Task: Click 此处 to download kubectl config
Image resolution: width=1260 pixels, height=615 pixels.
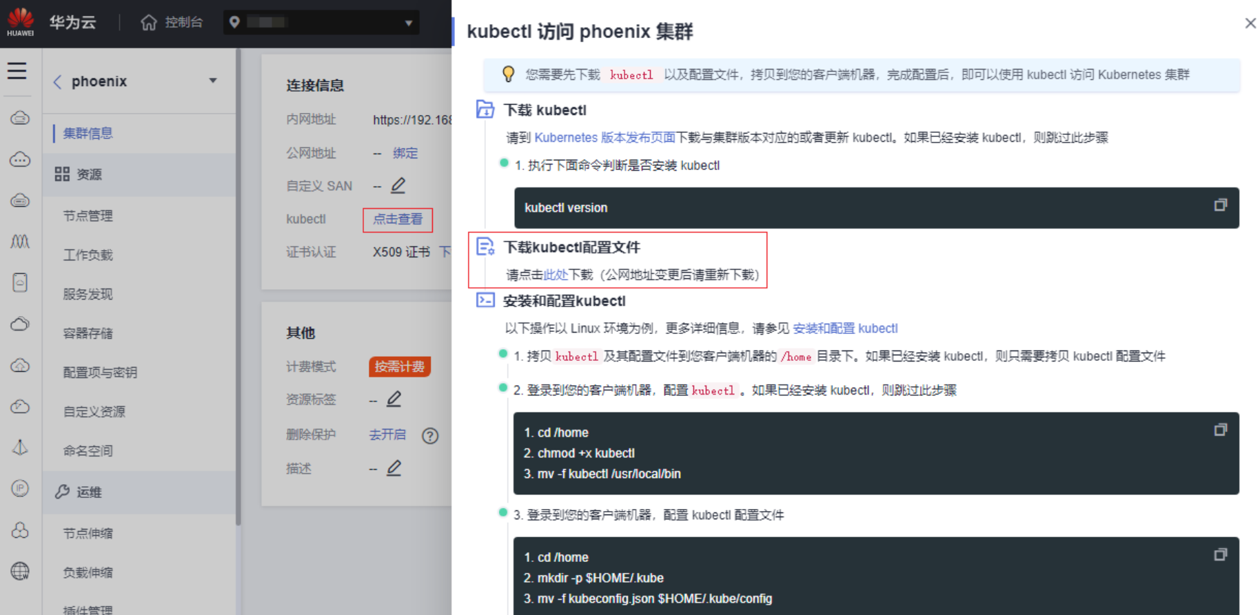Action: pos(556,275)
